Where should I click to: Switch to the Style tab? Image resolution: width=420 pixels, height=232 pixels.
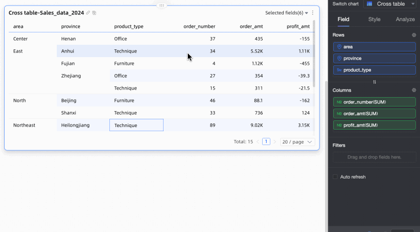pyautogui.click(x=374, y=19)
